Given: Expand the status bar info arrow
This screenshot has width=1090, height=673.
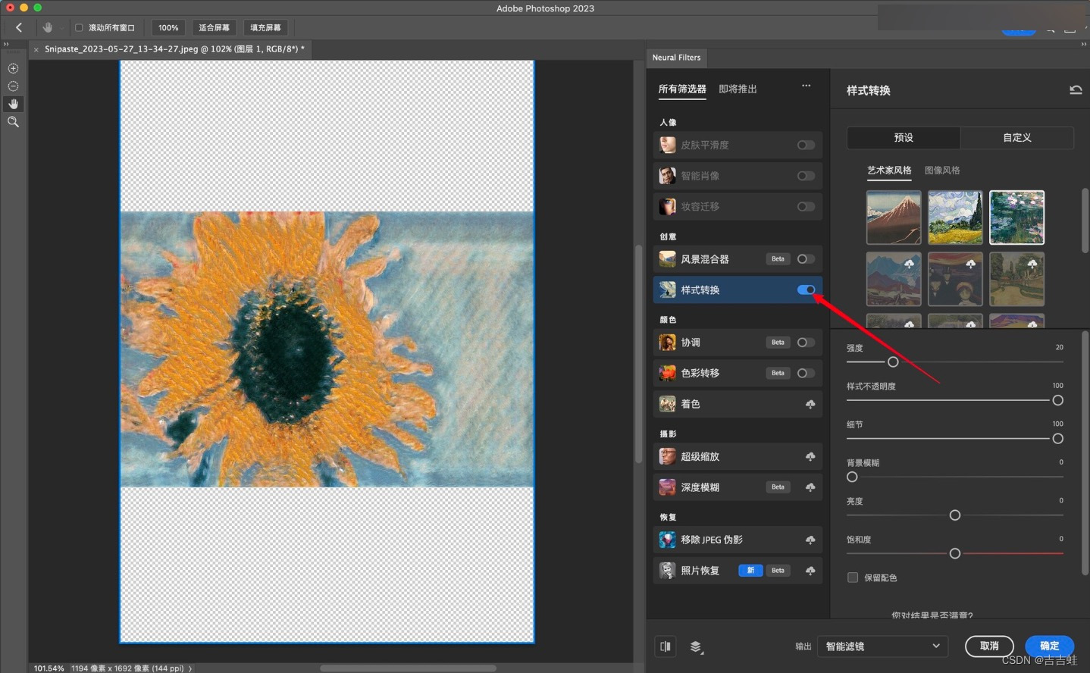Looking at the screenshot, I should coord(190,668).
